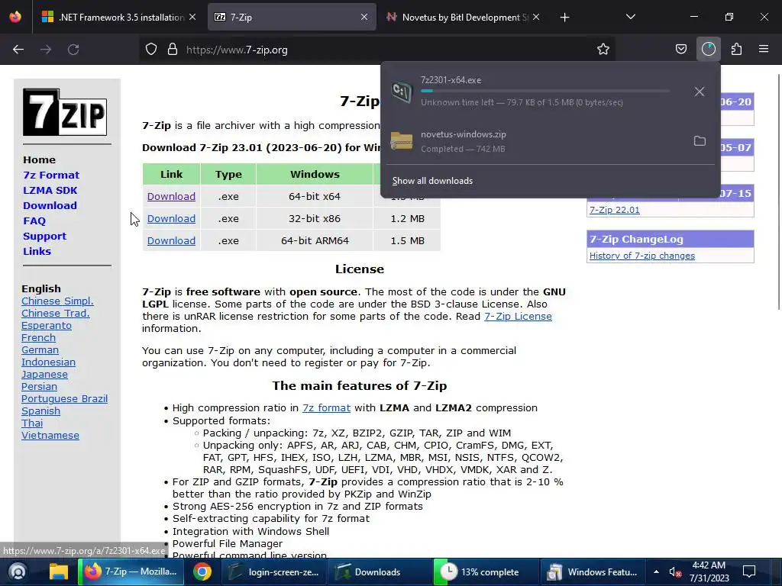The width and height of the screenshot is (782, 586).
Task: Switch language to Persian
Action: (x=40, y=387)
